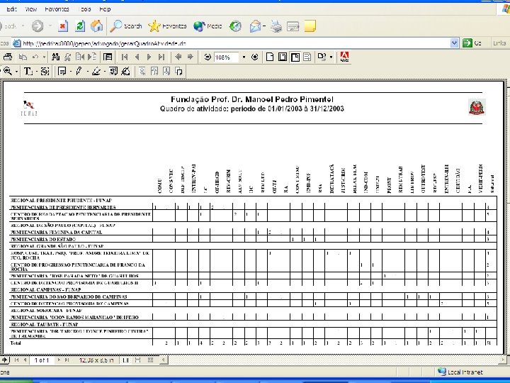Click the browser Forward arrow button
510x383 pixels.
click(38, 26)
